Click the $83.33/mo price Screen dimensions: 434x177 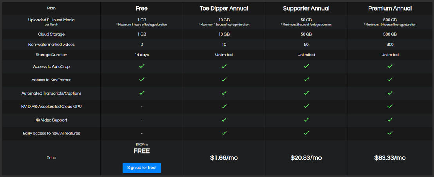click(x=390, y=158)
